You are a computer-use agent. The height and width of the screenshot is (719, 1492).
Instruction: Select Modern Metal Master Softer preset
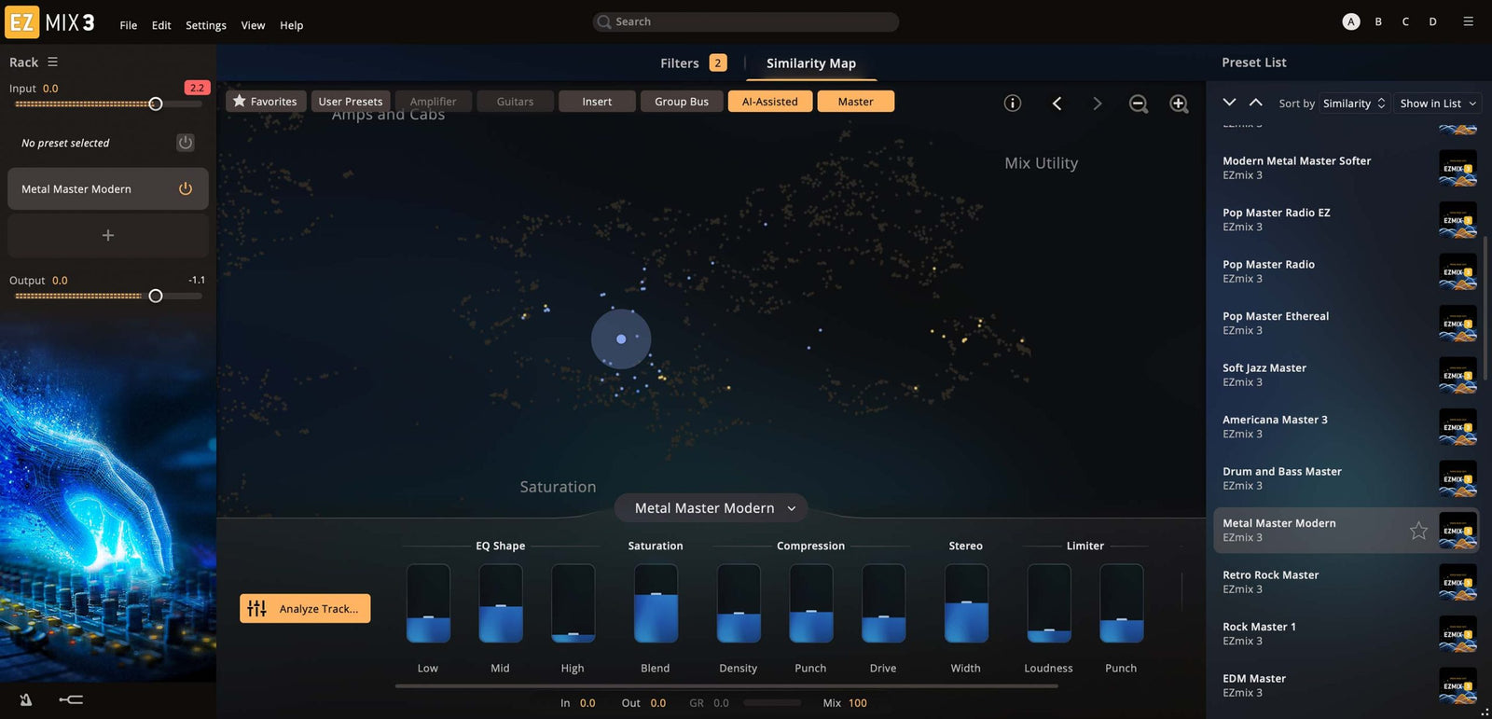(x=1348, y=168)
